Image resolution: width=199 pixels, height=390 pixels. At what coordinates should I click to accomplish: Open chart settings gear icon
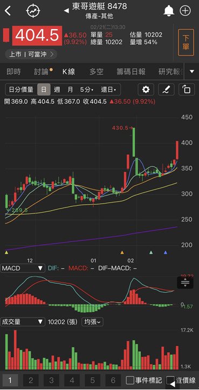point(146,89)
